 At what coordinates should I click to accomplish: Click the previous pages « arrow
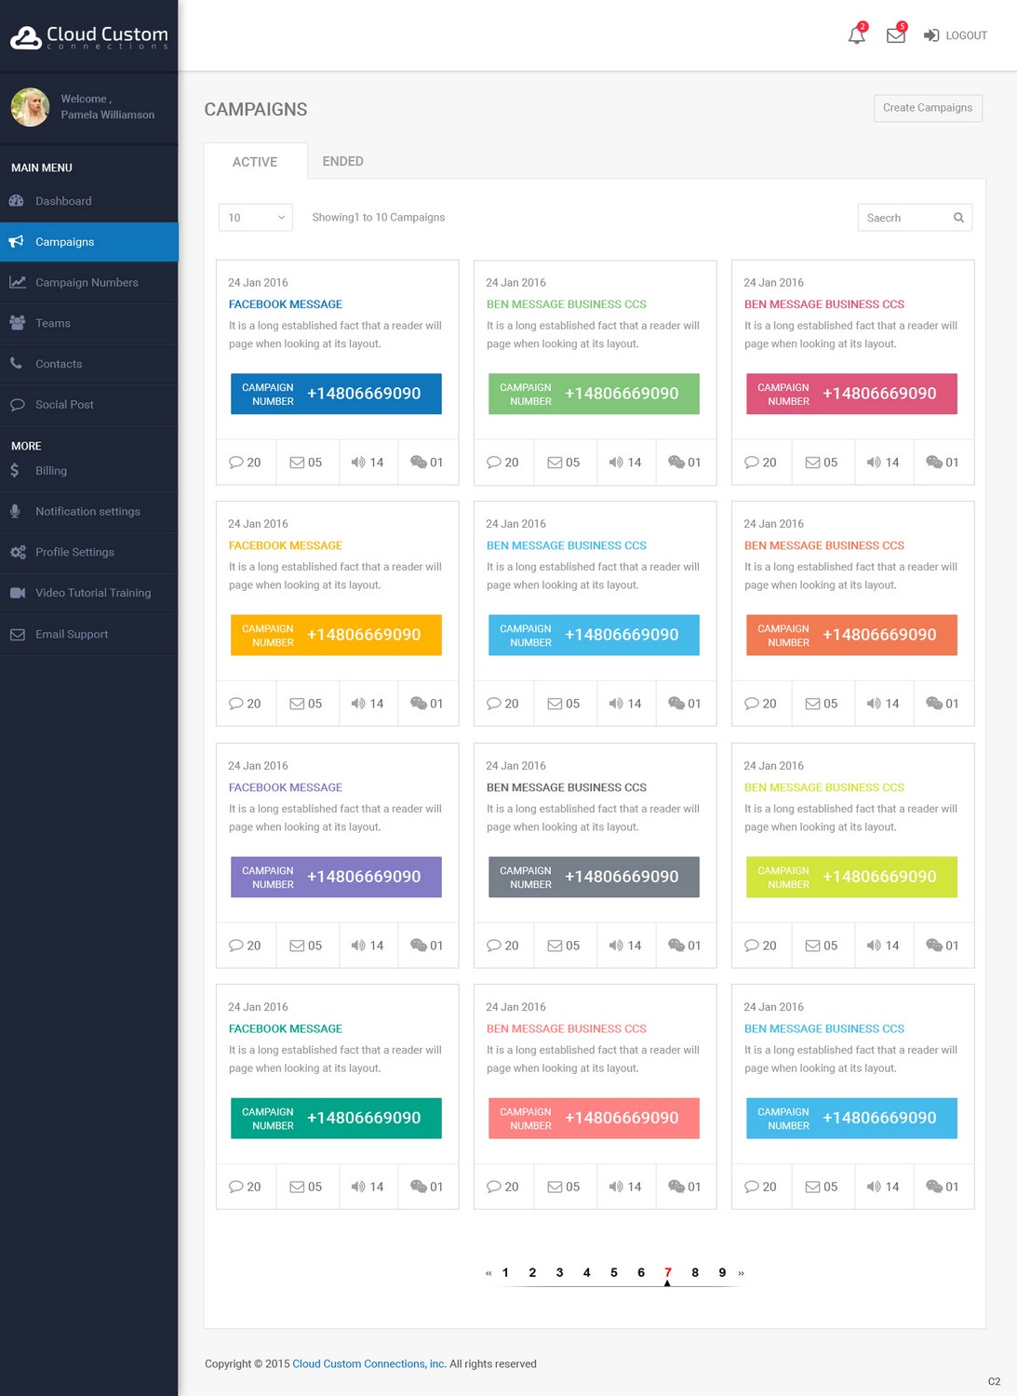pyautogui.click(x=488, y=1273)
